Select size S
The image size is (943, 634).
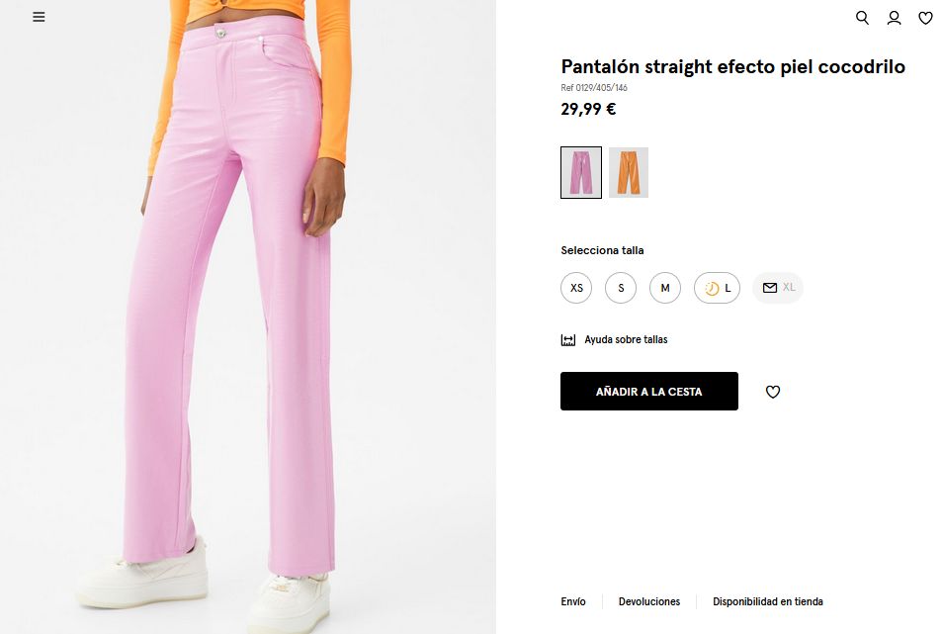621,288
